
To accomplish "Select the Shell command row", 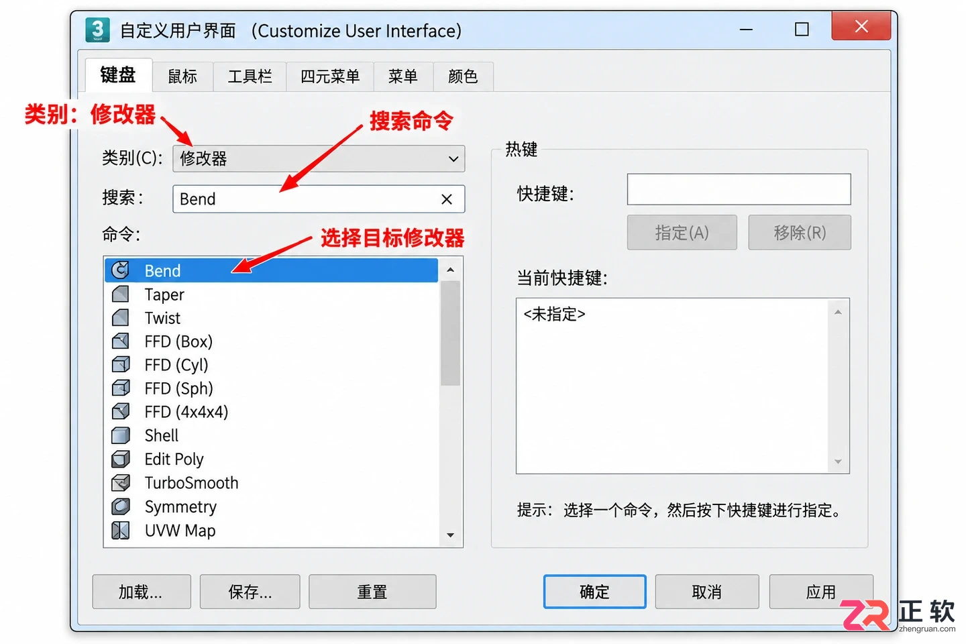I will tap(272, 435).
